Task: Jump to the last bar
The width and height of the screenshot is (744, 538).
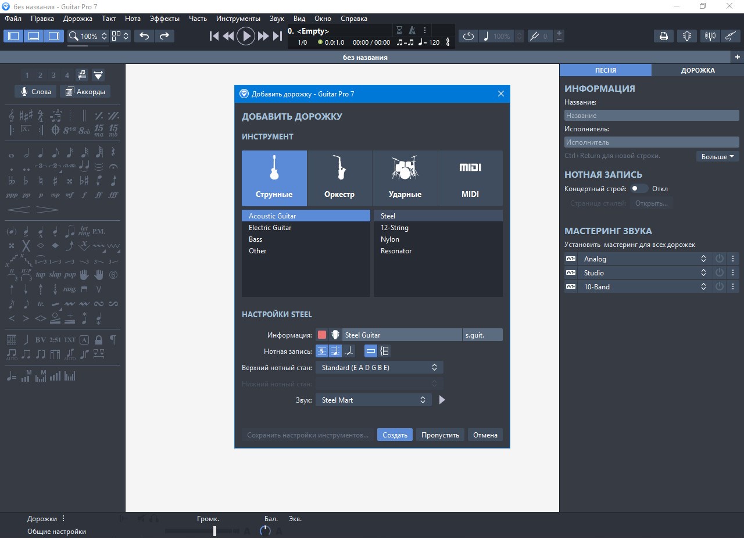Action: pyautogui.click(x=278, y=36)
